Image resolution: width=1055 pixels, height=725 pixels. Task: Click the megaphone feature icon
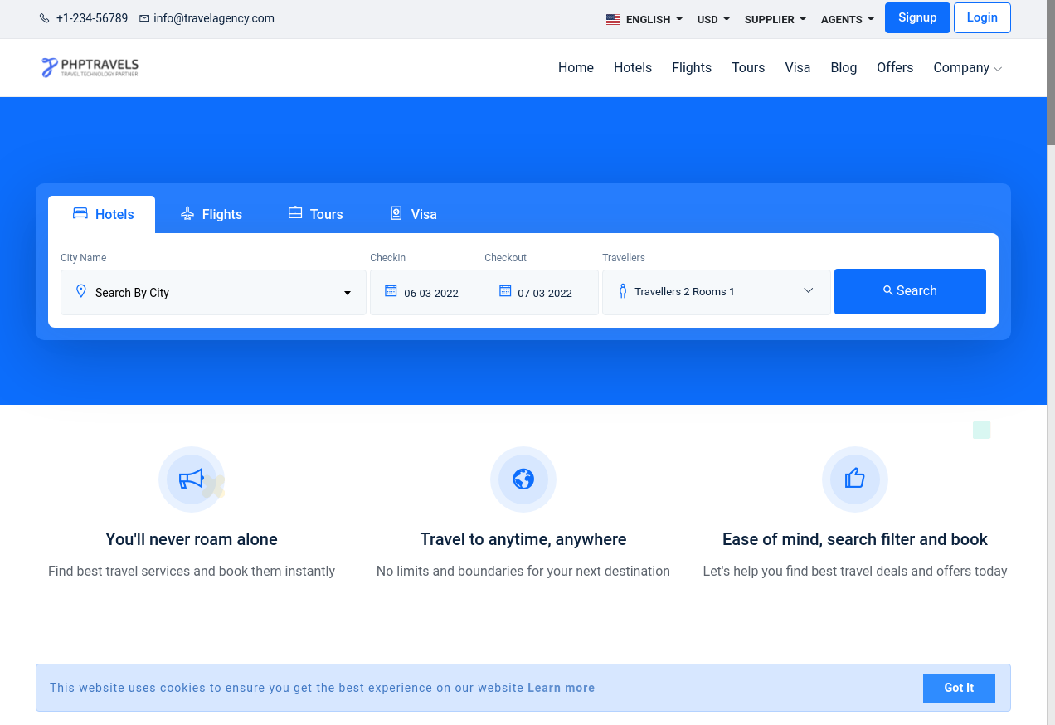click(192, 479)
